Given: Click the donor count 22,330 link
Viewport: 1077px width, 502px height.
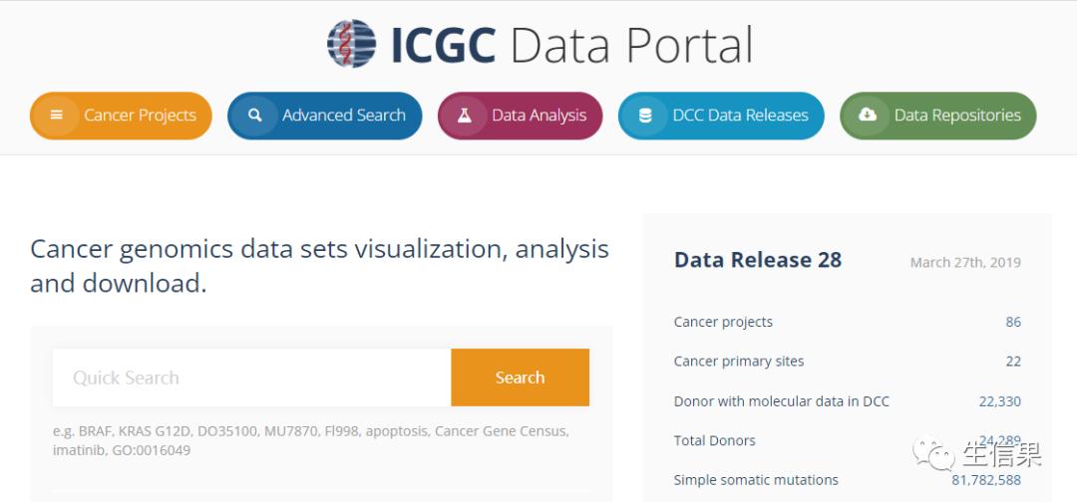Looking at the screenshot, I should (1000, 401).
